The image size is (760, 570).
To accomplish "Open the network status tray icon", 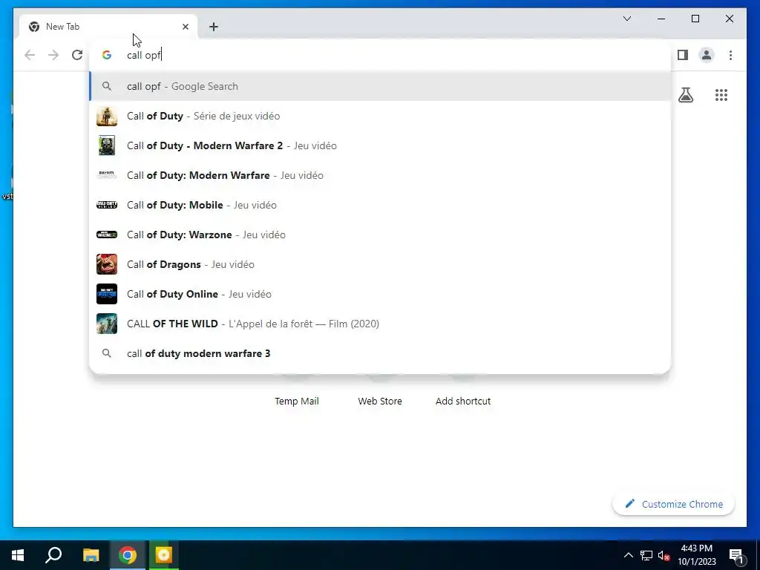I will [646, 555].
